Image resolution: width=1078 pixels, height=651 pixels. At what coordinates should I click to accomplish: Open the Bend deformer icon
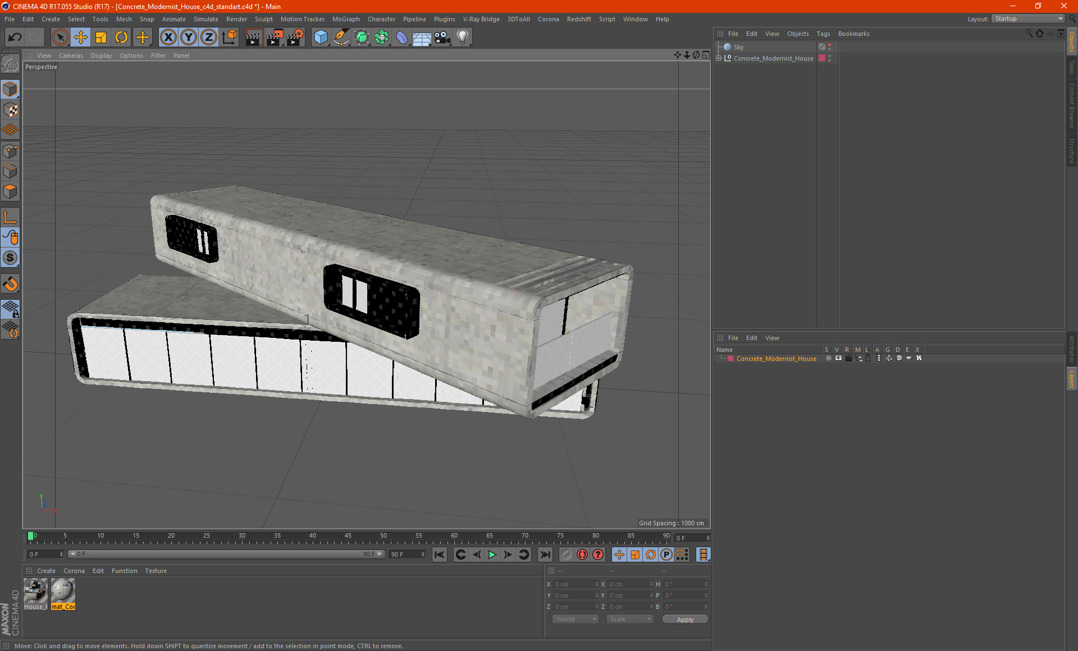click(x=402, y=38)
